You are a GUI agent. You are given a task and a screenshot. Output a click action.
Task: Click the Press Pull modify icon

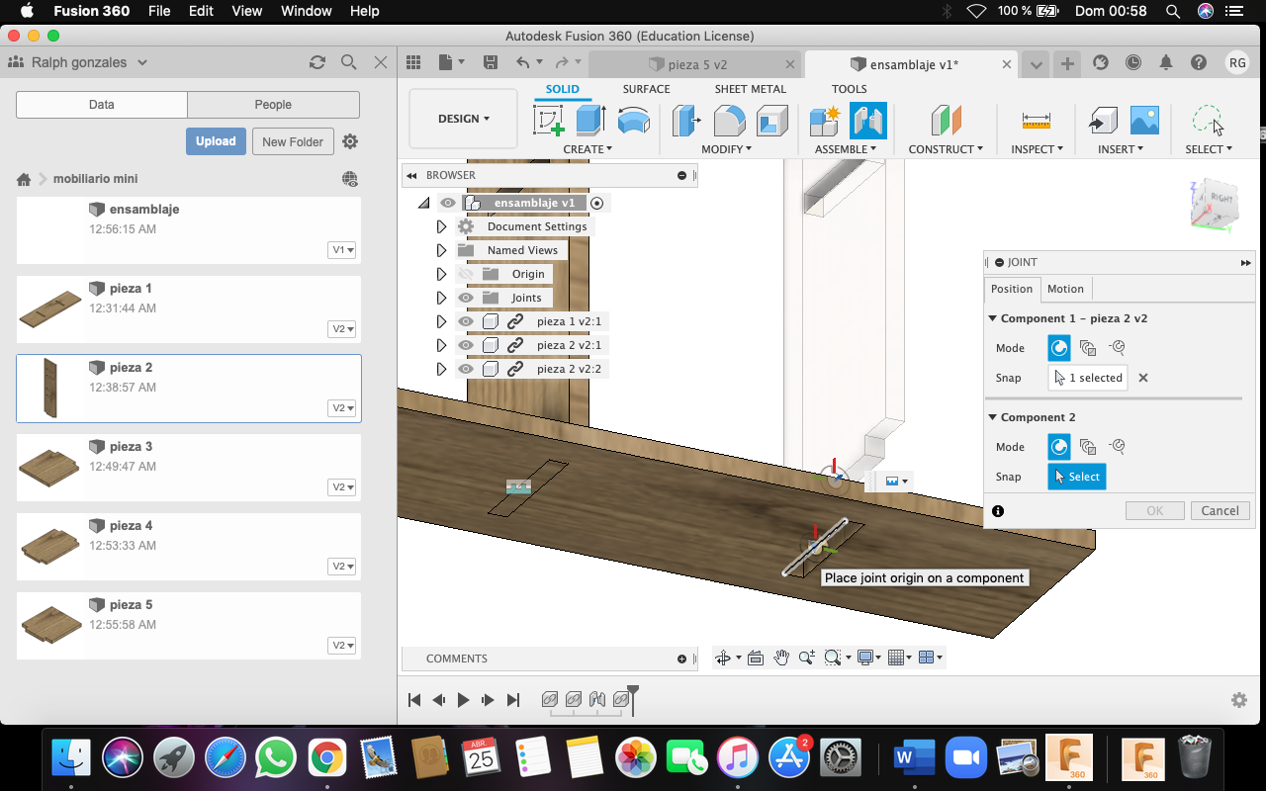pyautogui.click(x=686, y=121)
